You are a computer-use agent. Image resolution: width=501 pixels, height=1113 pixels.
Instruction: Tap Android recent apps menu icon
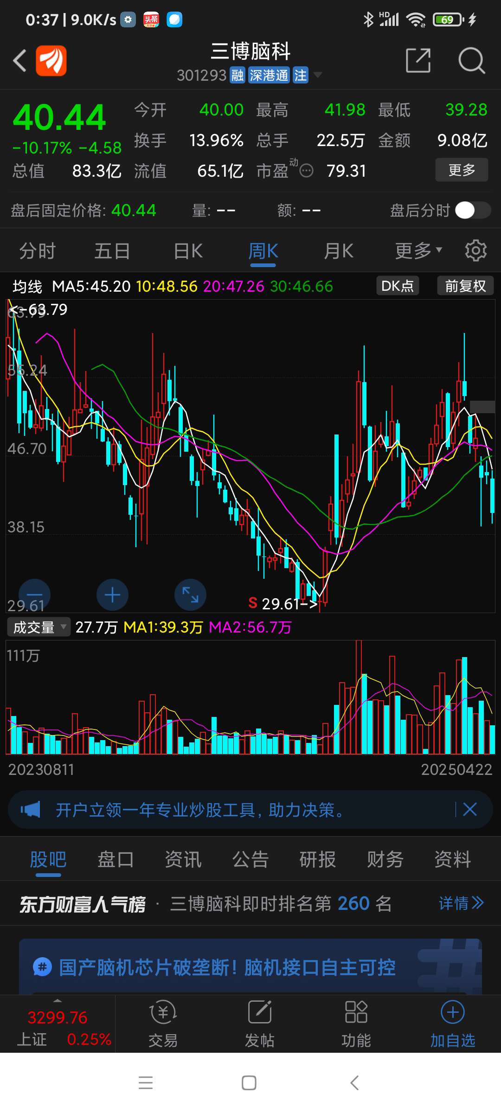click(x=146, y=1083)
